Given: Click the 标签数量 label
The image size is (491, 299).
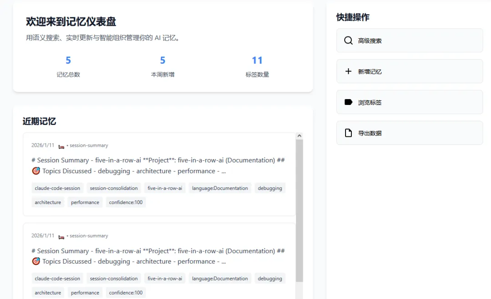Looking at the screenshot, I should 257,75.
